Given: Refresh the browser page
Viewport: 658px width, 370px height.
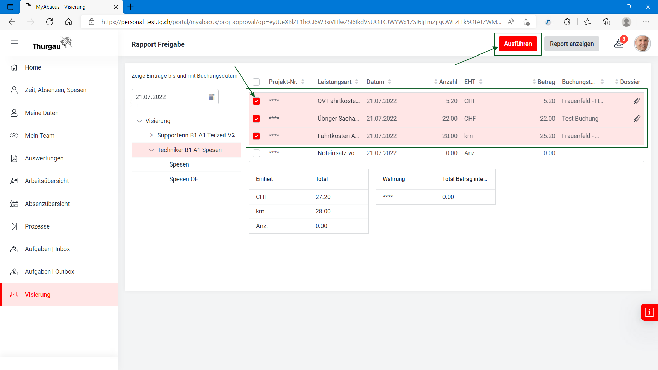Looking at the screenshot, I should point(50,22).
